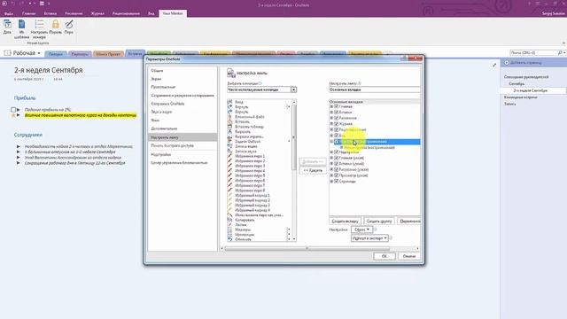Screen dimensions: 567x319
Task: Expand the Страницы tab node
Action: click(331, 181)
